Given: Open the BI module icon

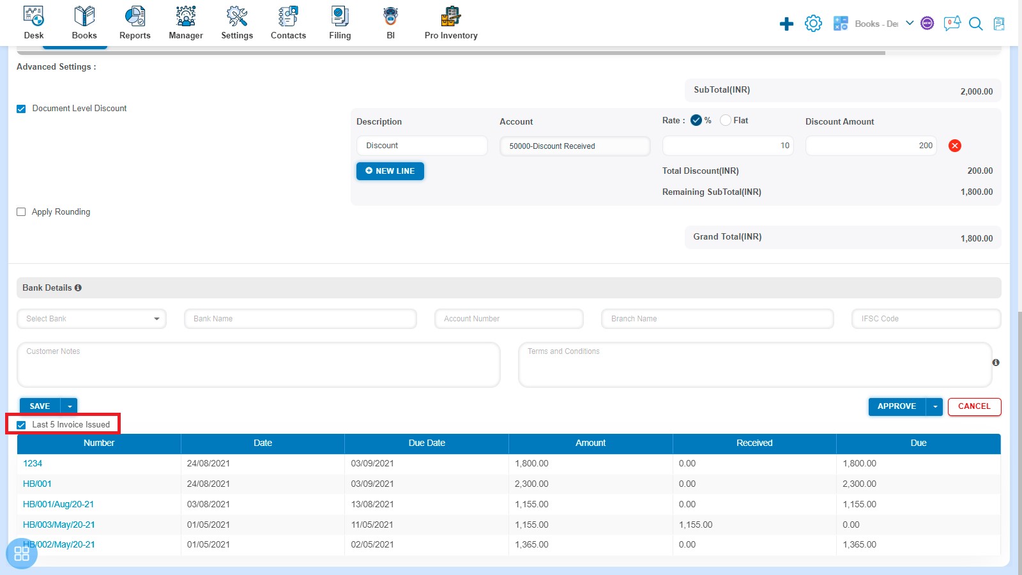Looking at the screenshot, I should [391, 16].
